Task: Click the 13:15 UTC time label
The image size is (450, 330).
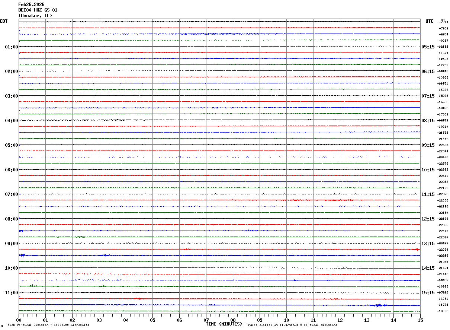Action: click(428, 243)
